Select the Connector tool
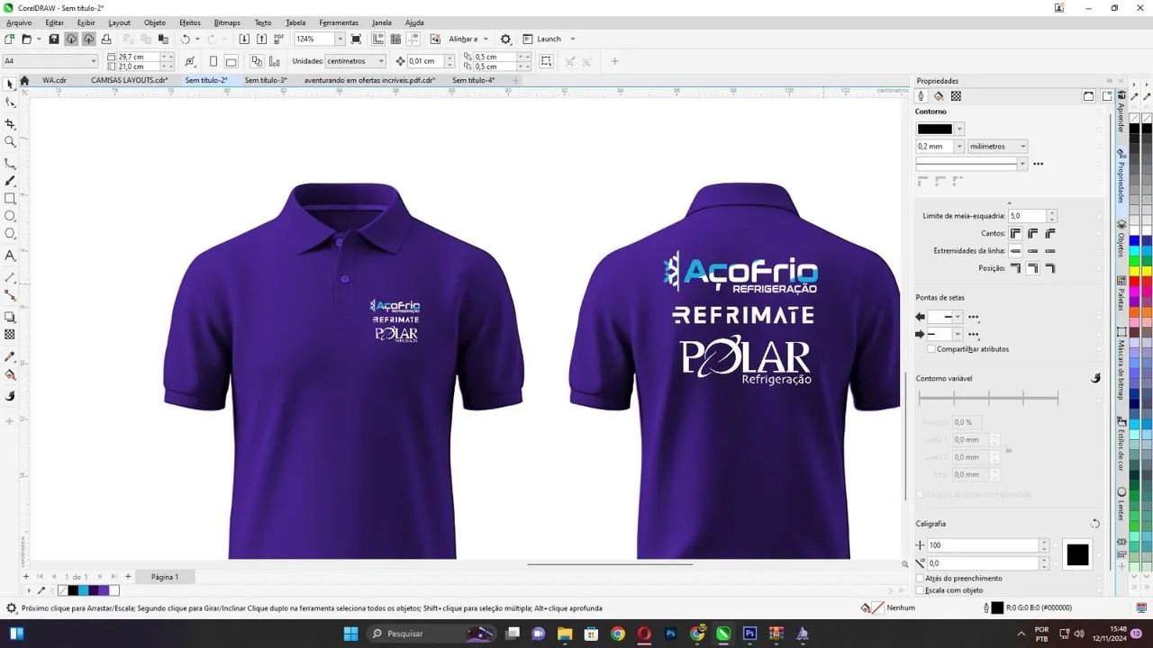The height and width of the screenshot is (648, 1153). click(10, 295)
